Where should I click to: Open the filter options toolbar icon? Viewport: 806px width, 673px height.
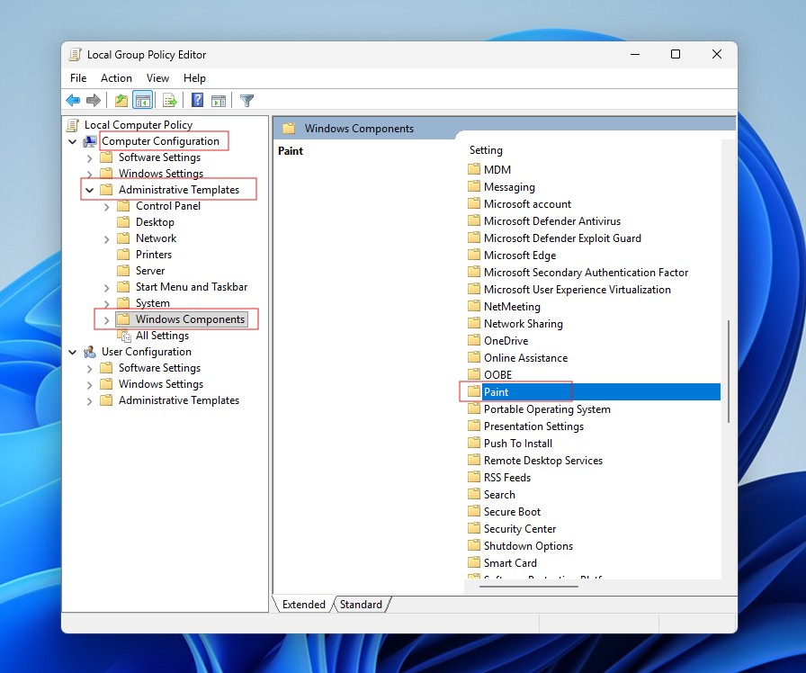(246, 100)
